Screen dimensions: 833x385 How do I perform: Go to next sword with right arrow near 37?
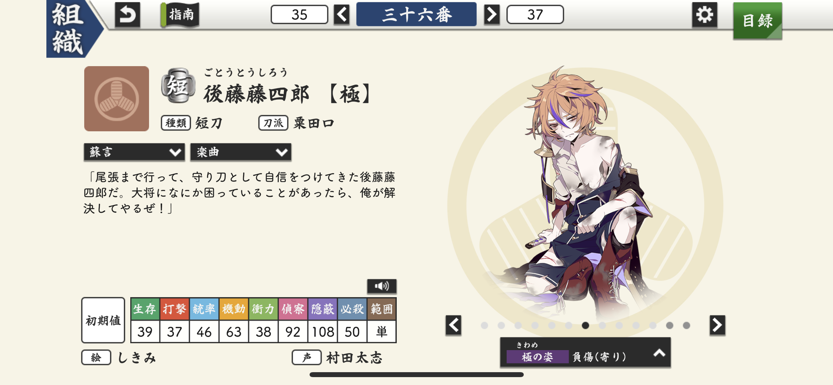(492, 15)
